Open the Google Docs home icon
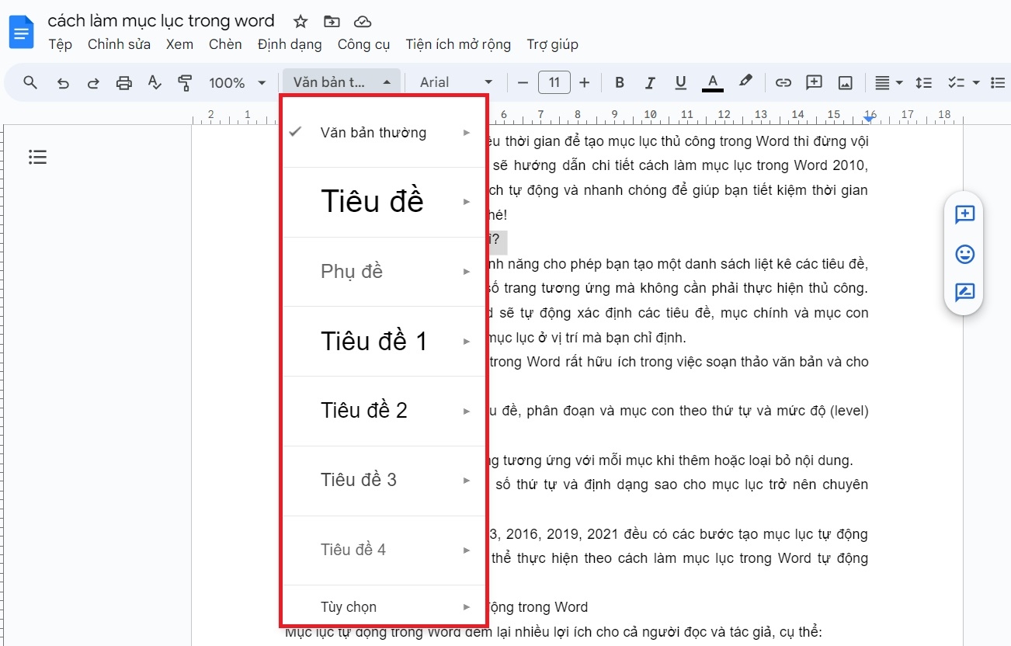 pos(21,32)
